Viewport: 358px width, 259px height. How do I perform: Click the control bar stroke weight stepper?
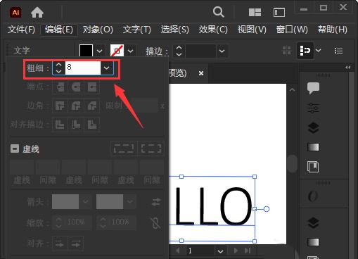click(x=179, y=51)
